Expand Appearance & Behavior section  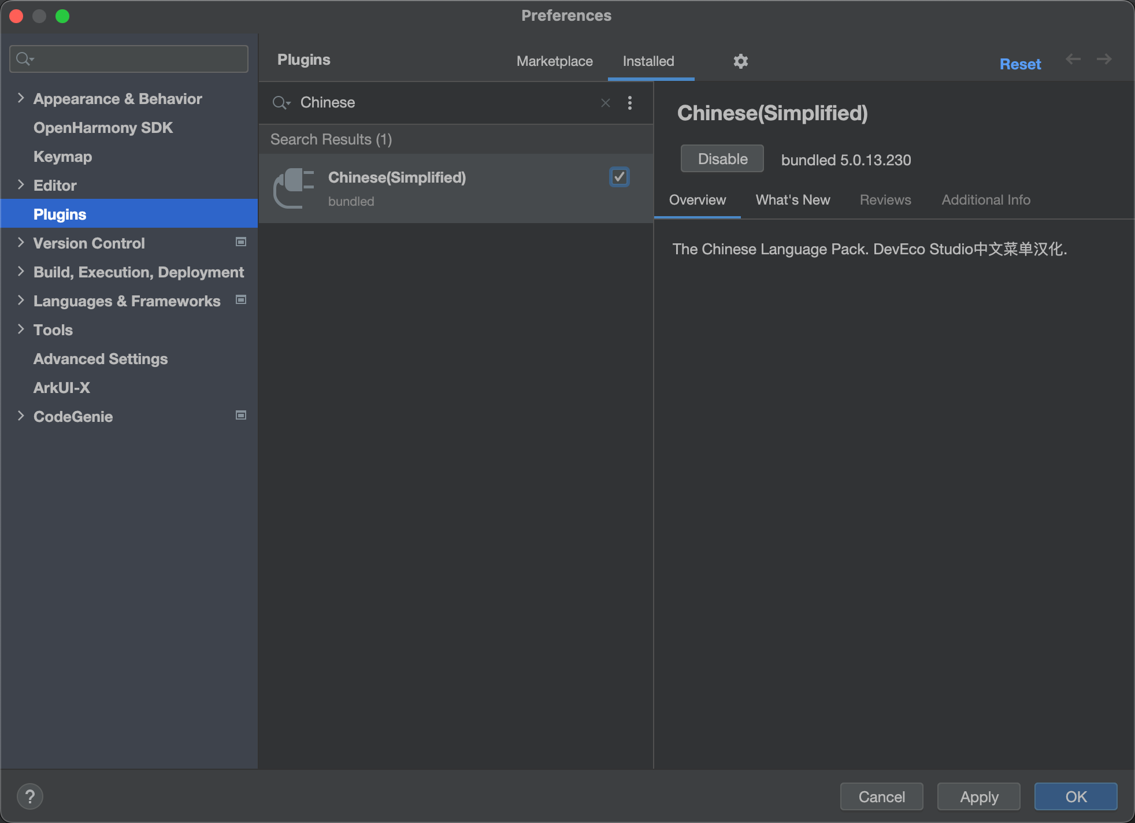[x=21, y=98]
